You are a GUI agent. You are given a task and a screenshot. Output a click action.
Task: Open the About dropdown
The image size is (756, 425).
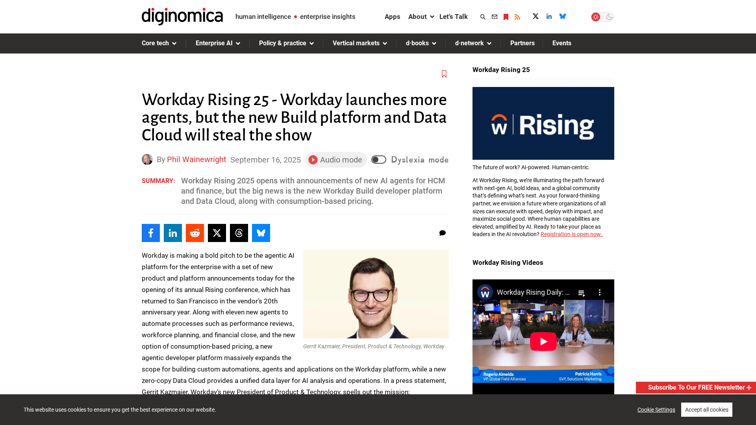[x=421, y=17]
